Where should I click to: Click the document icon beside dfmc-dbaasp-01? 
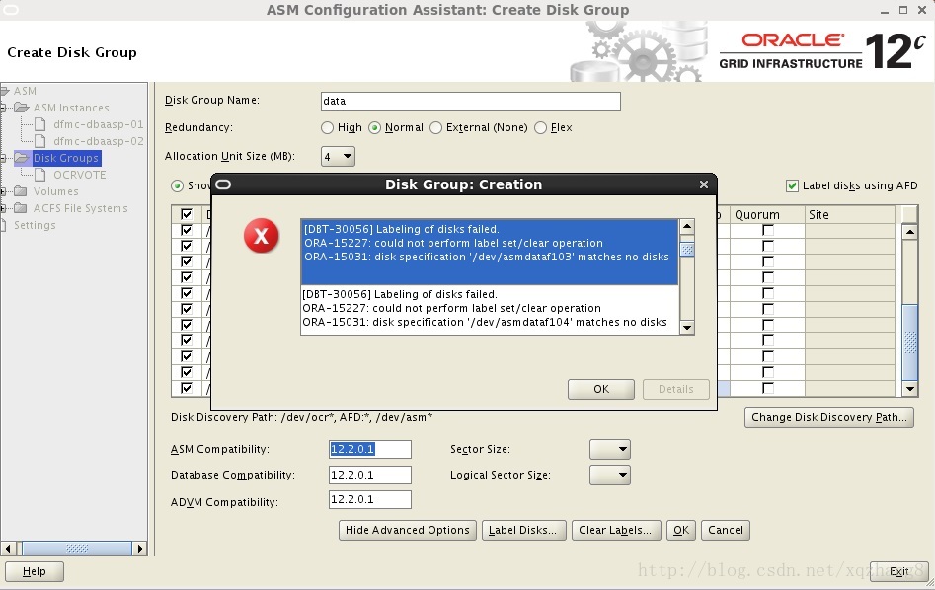coord(39,124)
